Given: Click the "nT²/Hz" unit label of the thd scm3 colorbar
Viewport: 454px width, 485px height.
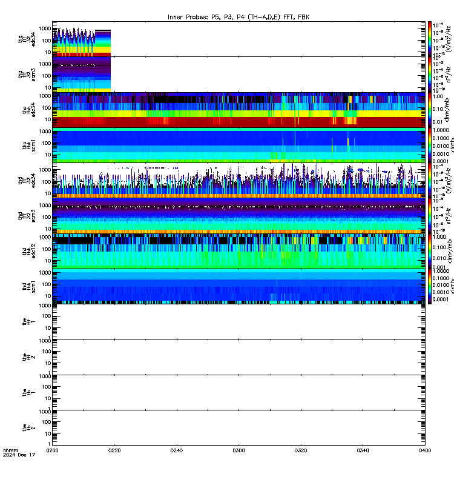Looking at the screenshot, I should click(x=449, y=216).
